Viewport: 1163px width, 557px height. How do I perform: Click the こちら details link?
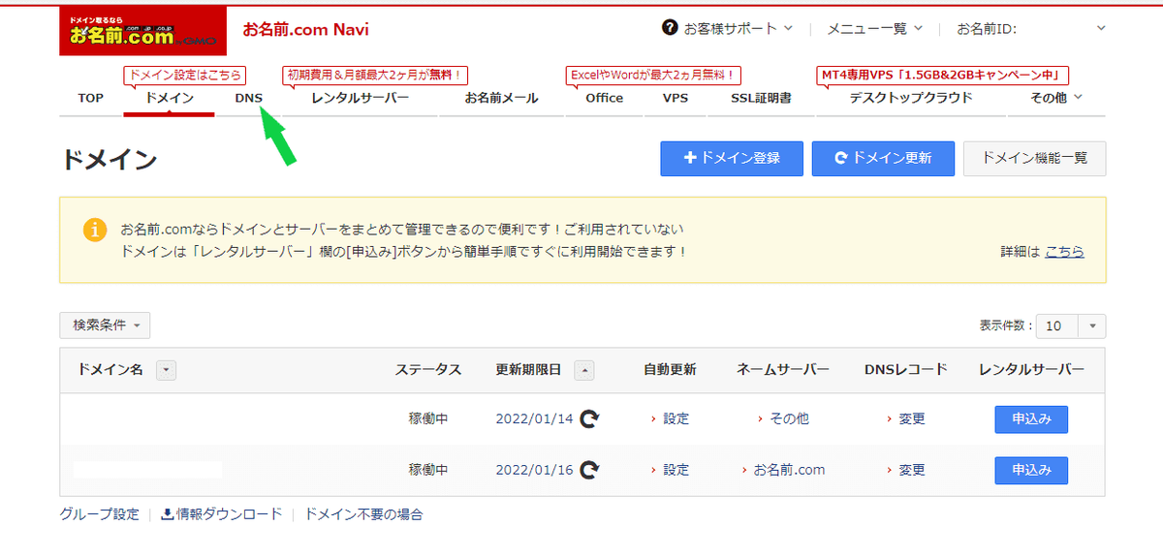pos(1064,251)
